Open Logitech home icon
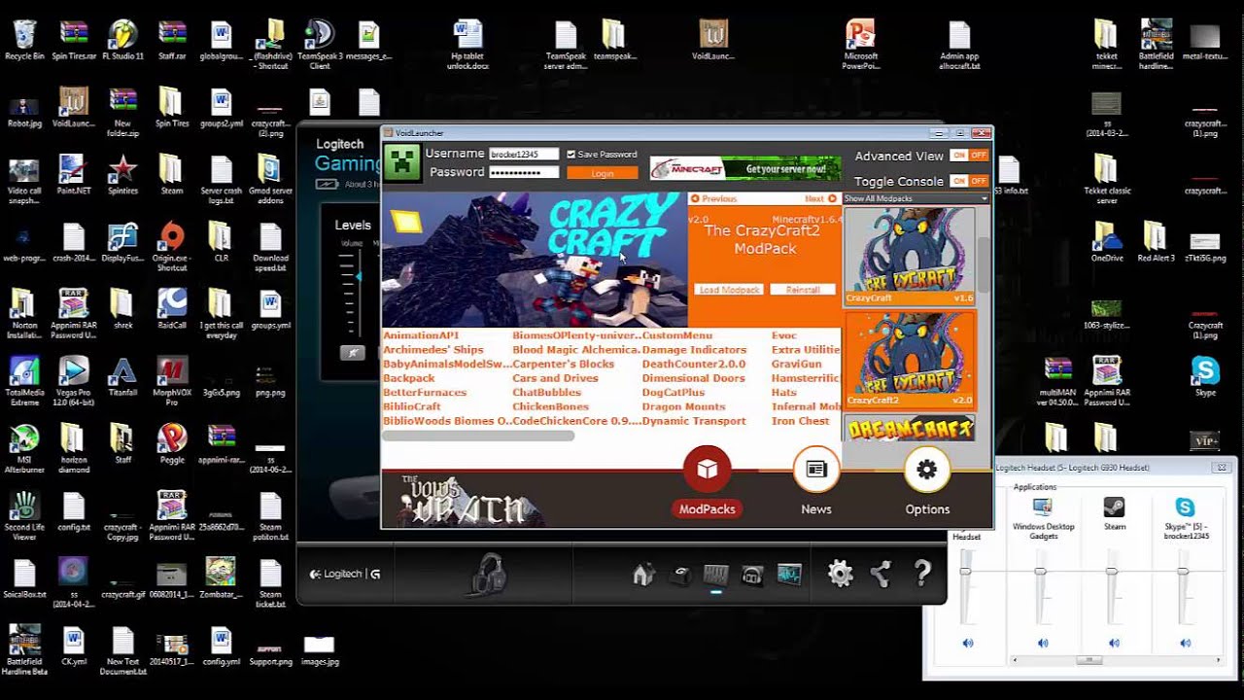 [x=642, y=575]
